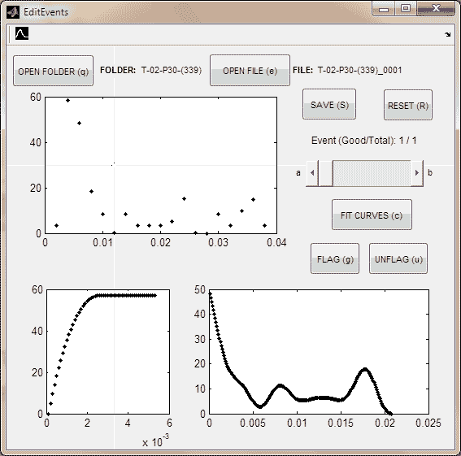Flag the current event with FLAG (g)
Image resolution: width=461 pixels, height=456 pixels.
pyautogui.click(x=335, y=258)
